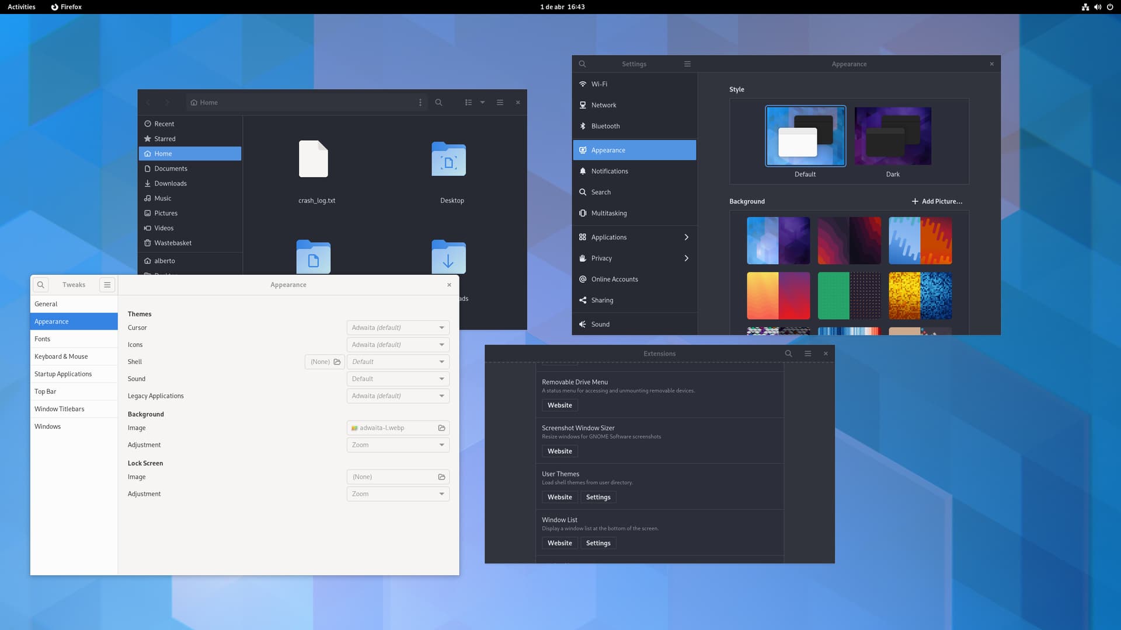This screenshot has width=1121, height=630.
Task: Click the search icon in Settings window
Action: 582,64
